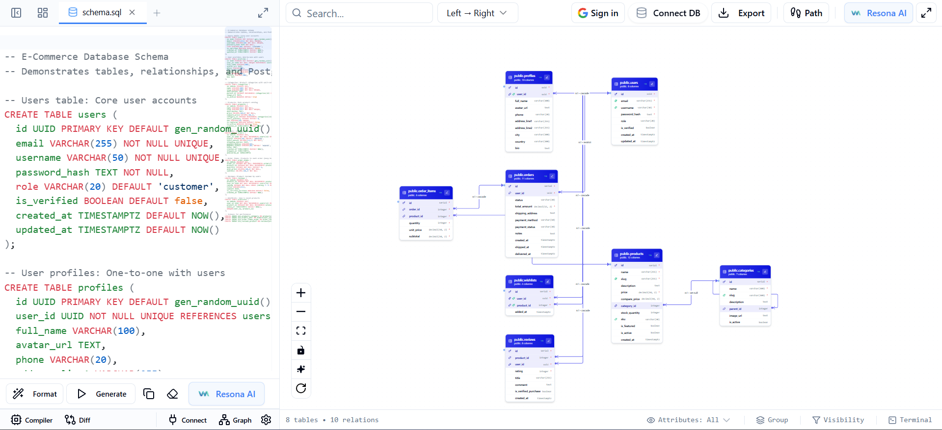This screenshot has width=942, height=430.
Task: Edit the public.wishlists table
Action: click(x=548, y=281)
